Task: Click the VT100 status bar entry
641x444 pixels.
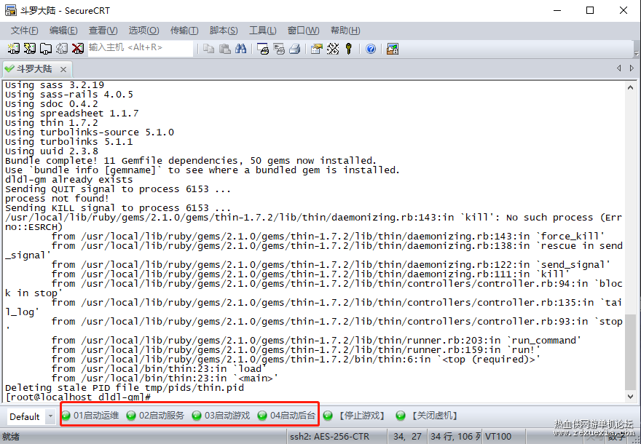Action: 498,437
